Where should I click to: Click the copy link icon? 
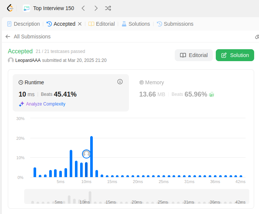[257, 37]
